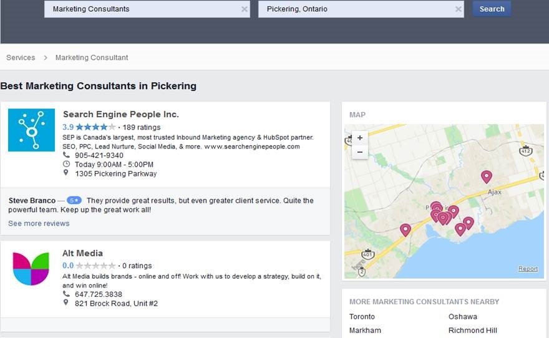
Task: Open Search Engine People Inc. listing
Action: [x=120, y=114]
